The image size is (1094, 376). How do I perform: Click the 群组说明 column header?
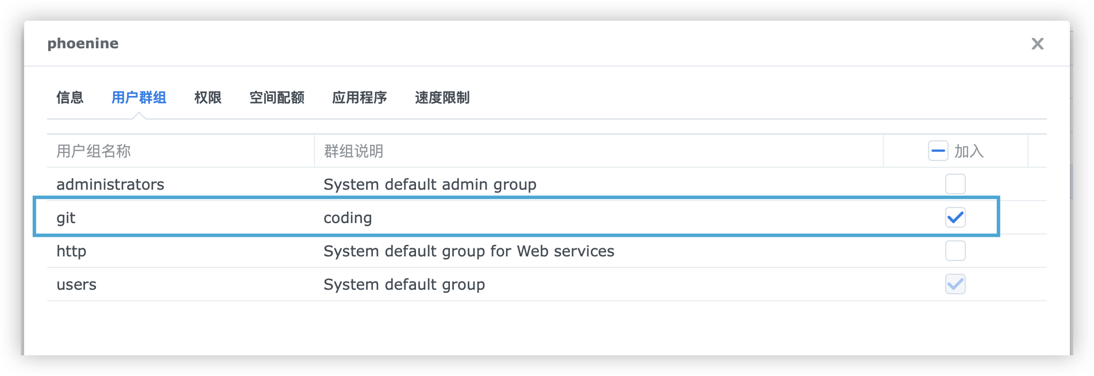tap(354, 151)
